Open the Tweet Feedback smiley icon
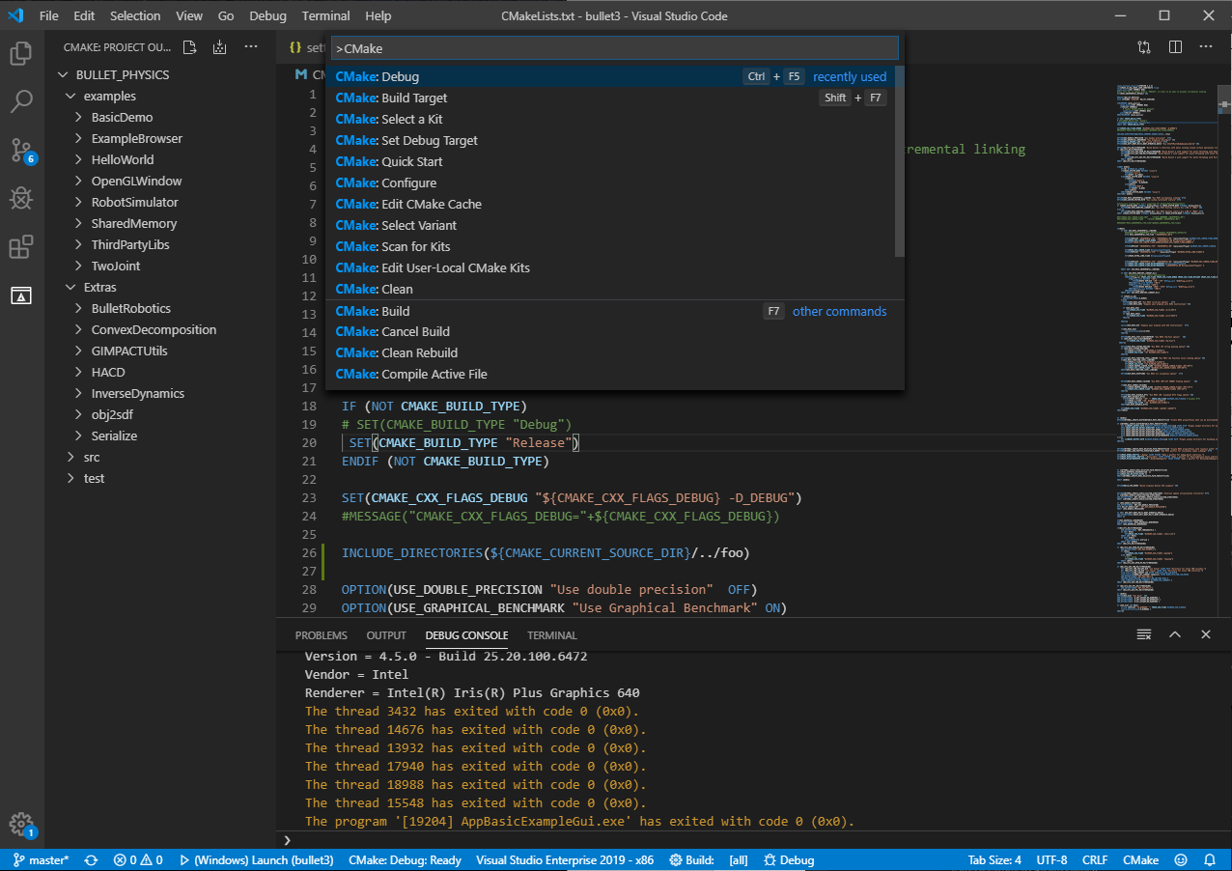 click(x=1180, y=859)
